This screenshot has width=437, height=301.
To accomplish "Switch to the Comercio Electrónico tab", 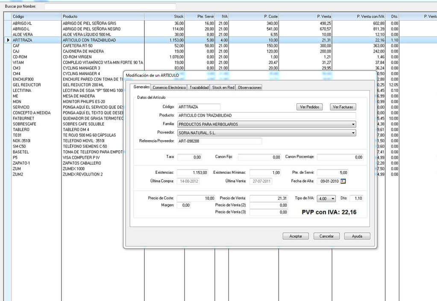I will [170, 88].
